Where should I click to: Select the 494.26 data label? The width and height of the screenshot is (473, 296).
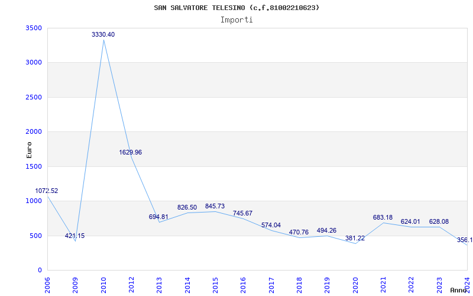pos(326,231)
